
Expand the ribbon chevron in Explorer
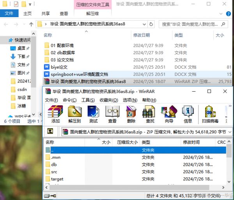coord(221,14)
